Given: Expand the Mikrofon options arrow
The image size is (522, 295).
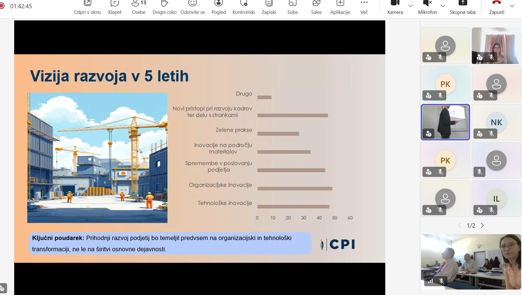Looking at the screenshot, I should pyautogui.click(x=443, y=6).
